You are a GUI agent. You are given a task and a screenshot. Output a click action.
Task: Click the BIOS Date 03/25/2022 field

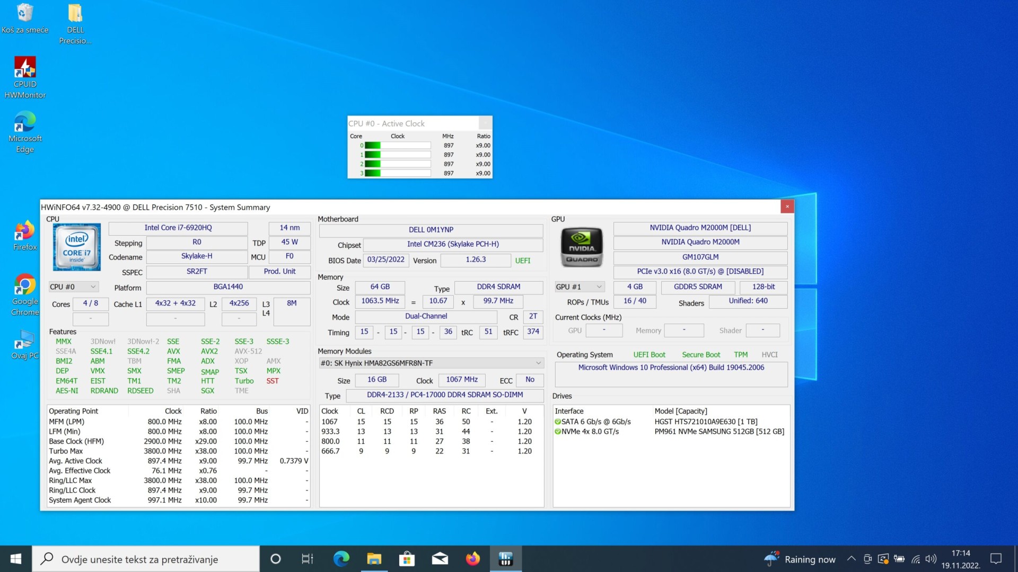[385, 260]
